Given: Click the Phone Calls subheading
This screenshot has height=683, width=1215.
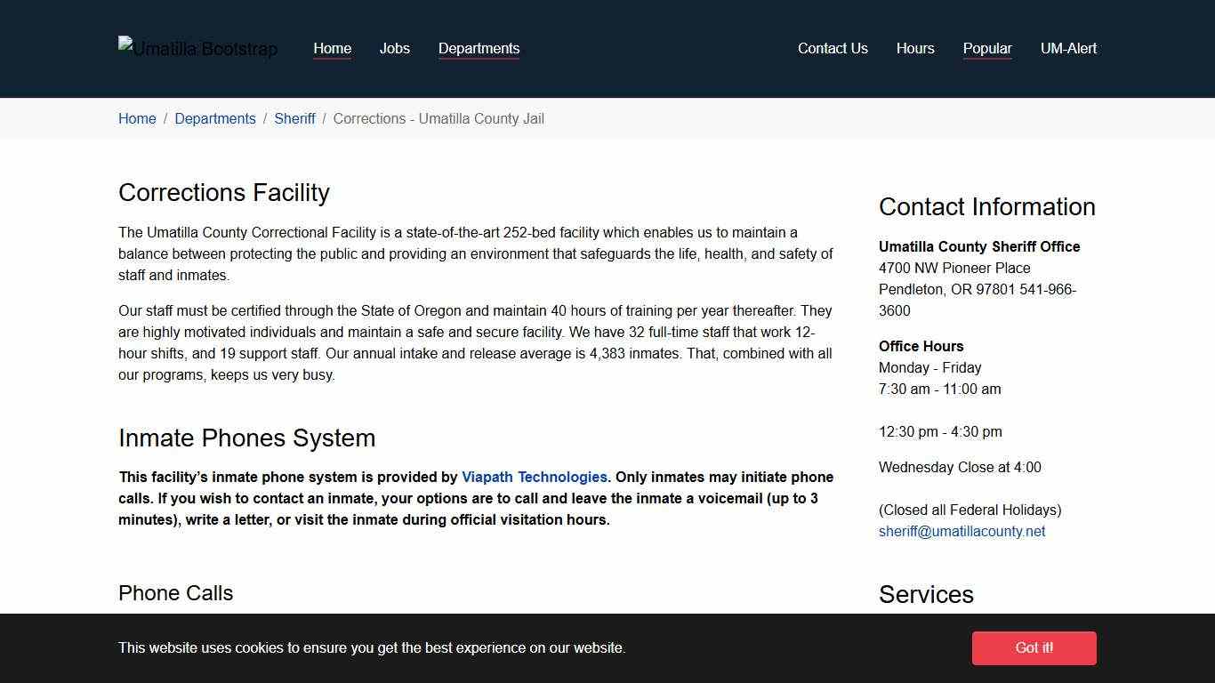Looking at the screenshot, I should click(175, 593).
